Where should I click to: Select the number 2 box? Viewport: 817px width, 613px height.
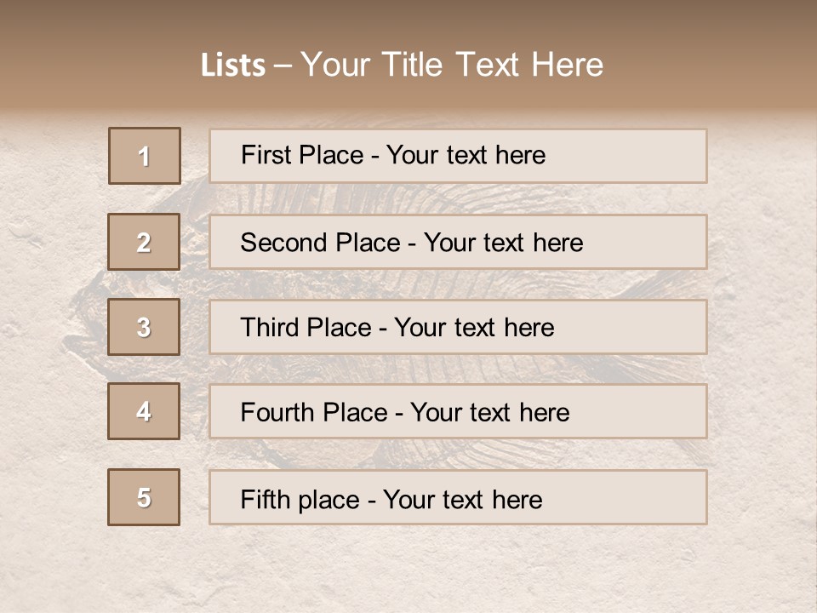[x=144, y=242]
